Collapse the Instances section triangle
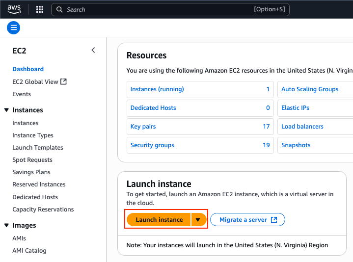The width and height of the screenshot is (353, 262). pos(6,110)
